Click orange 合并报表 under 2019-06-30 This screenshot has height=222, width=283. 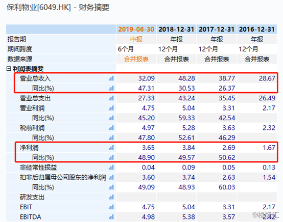[x=136, y=59]
